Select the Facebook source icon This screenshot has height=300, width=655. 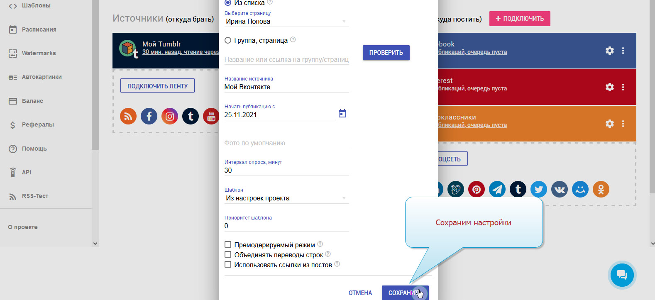[x=149, y=116]
